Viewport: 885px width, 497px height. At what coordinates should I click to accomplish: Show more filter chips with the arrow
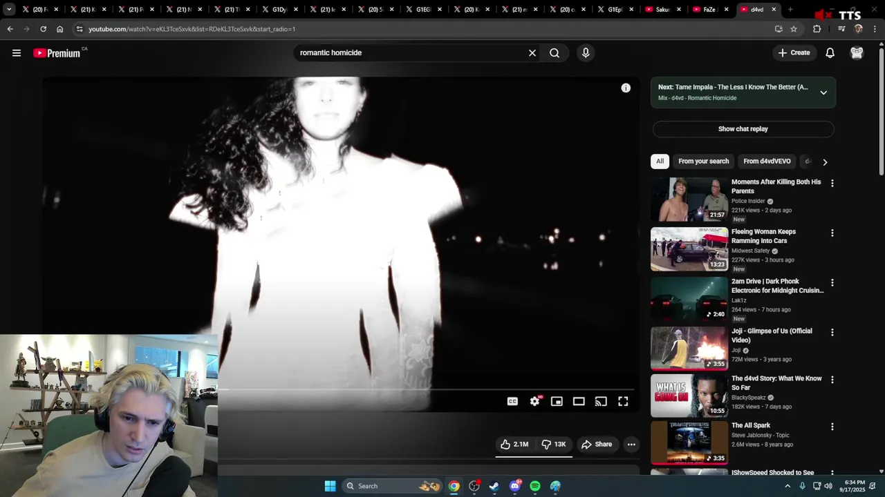point(825,162)
